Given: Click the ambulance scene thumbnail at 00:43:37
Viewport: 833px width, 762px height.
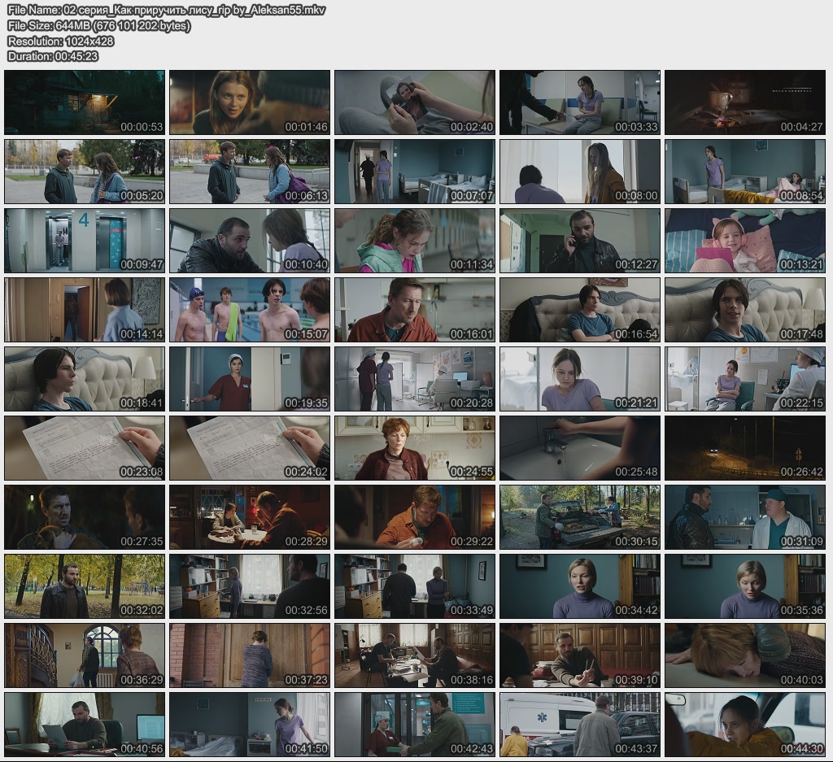Looking at the screenshot, I should coord(579,725).
